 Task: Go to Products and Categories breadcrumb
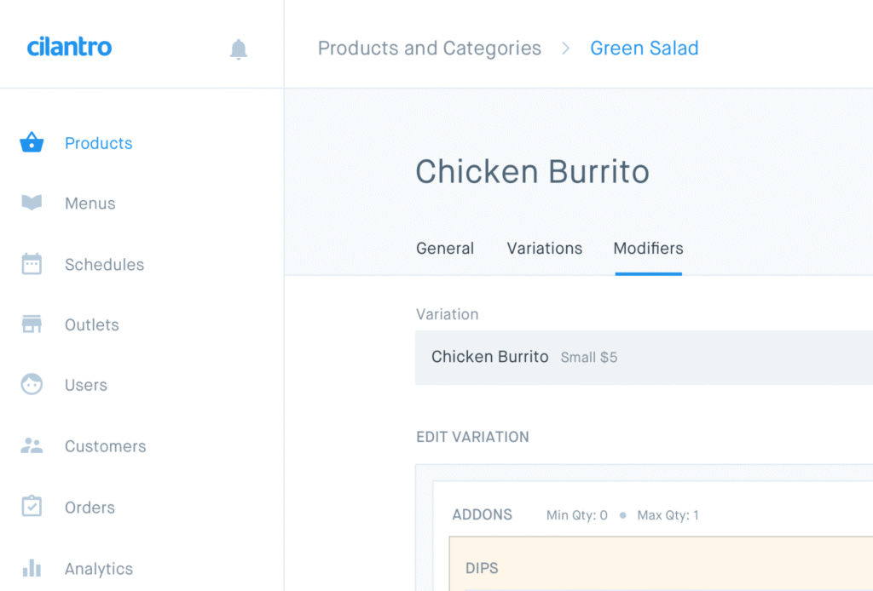pyautogui.click(x=430, y=48)
